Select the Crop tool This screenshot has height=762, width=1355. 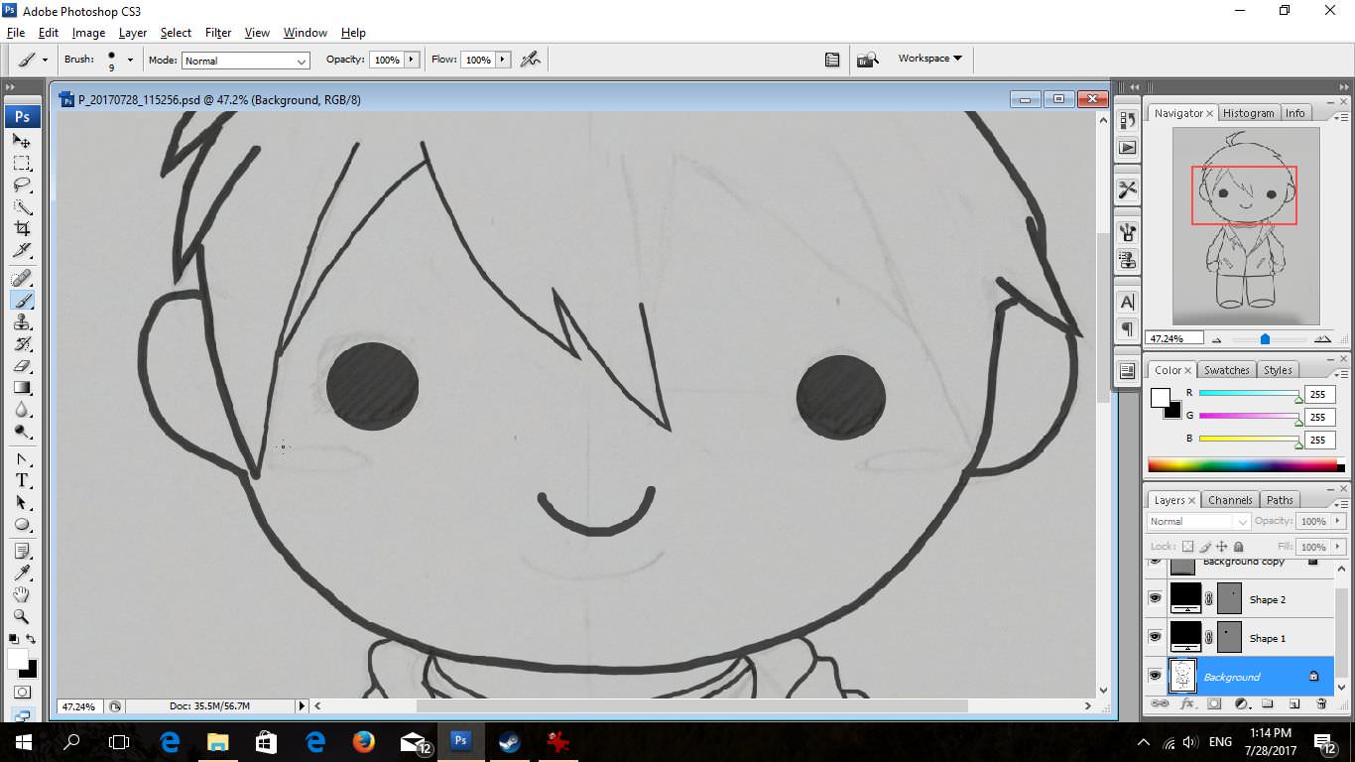(22, 228)
